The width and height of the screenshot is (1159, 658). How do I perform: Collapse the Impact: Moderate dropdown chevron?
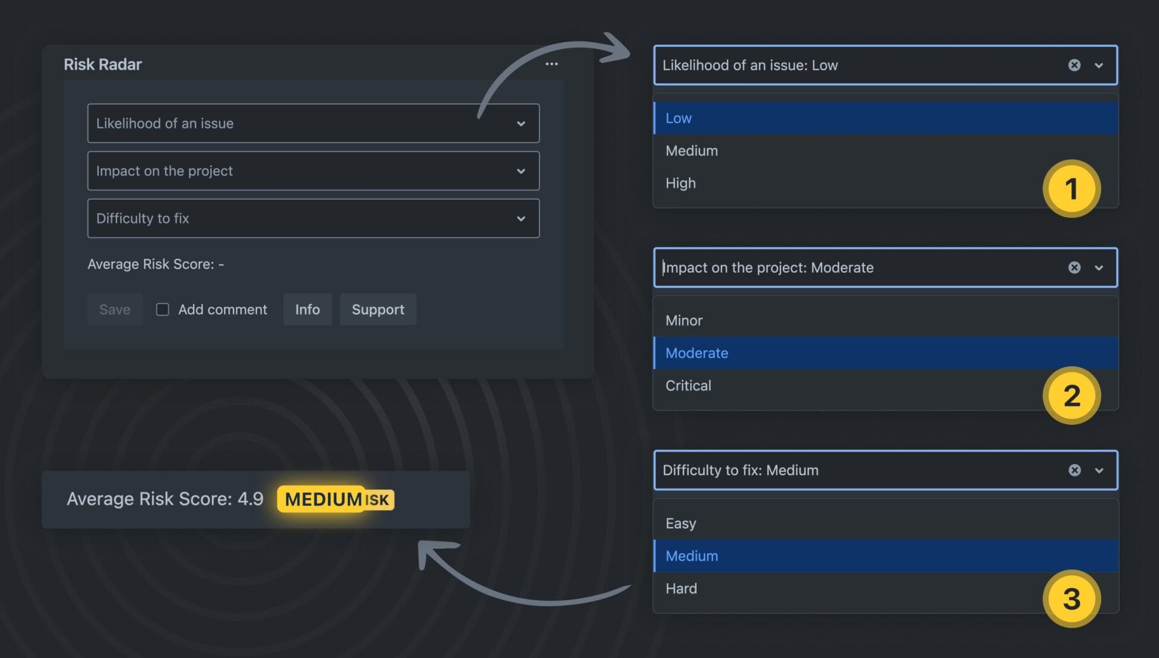pyautogui.click(x=1099, y=267)
